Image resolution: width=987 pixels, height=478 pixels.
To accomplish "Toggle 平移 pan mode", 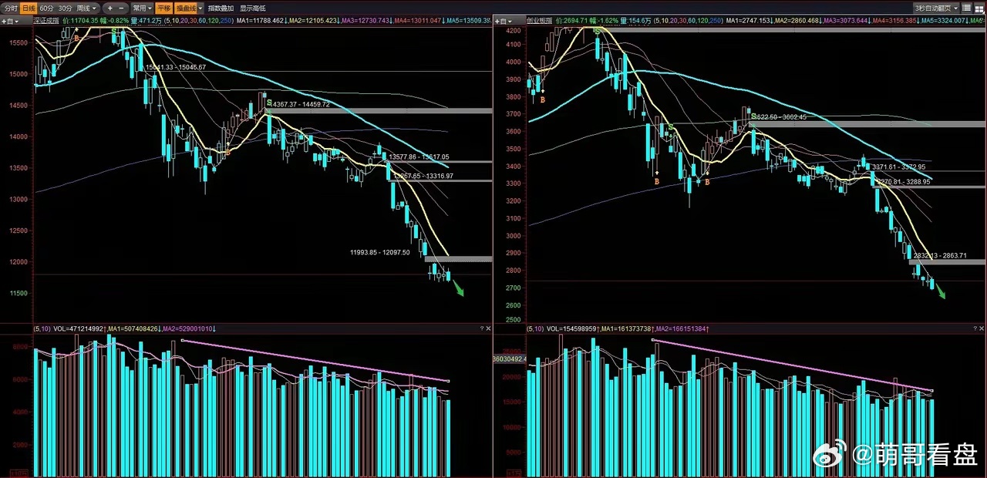I will (x=164, y=8).
